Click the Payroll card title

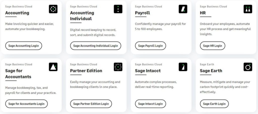pyautogui.click(x=142, y=13)
